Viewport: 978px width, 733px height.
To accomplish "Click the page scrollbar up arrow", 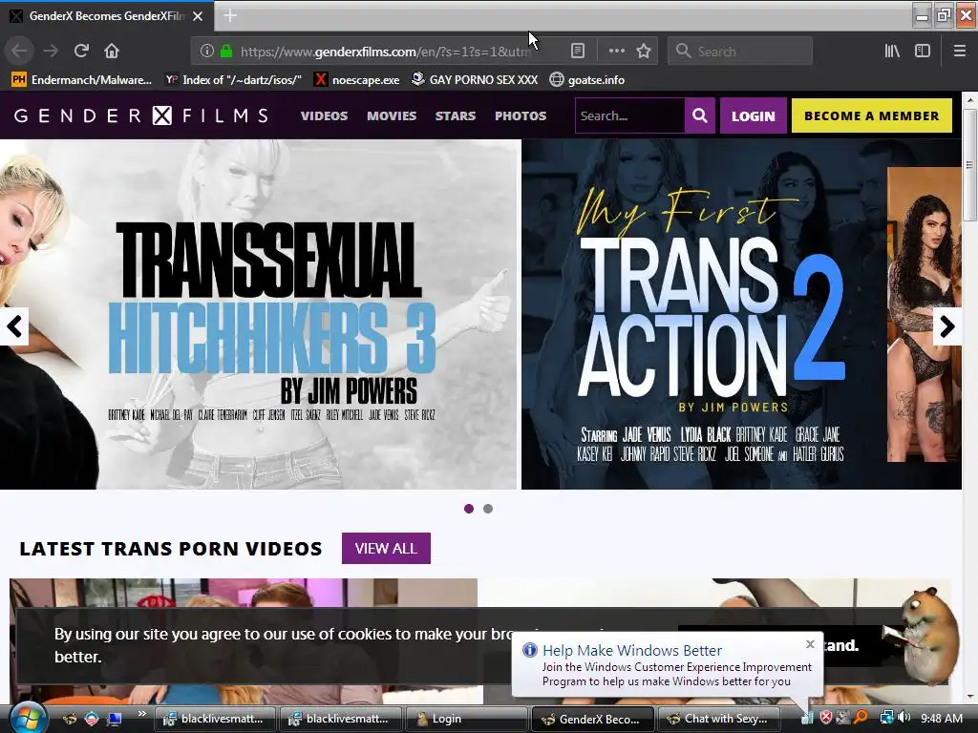I will coord(970,99).
